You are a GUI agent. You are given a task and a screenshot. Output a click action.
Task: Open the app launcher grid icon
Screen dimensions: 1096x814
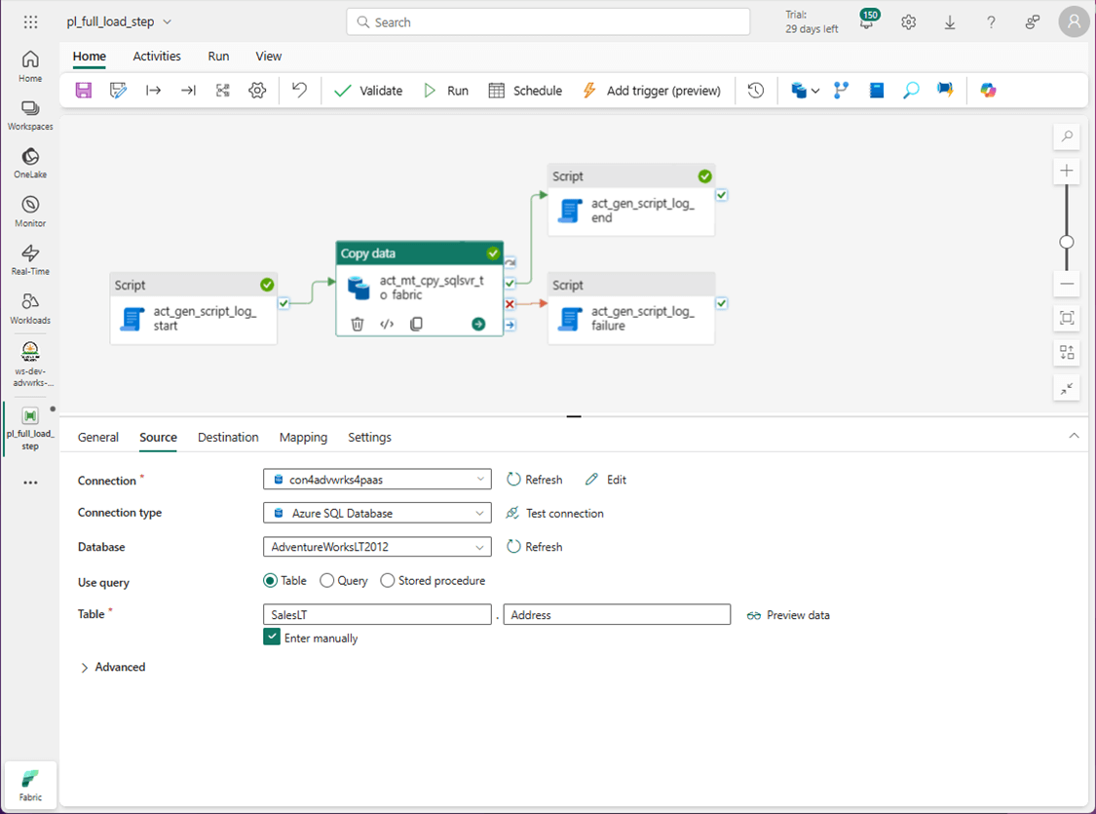30,22
